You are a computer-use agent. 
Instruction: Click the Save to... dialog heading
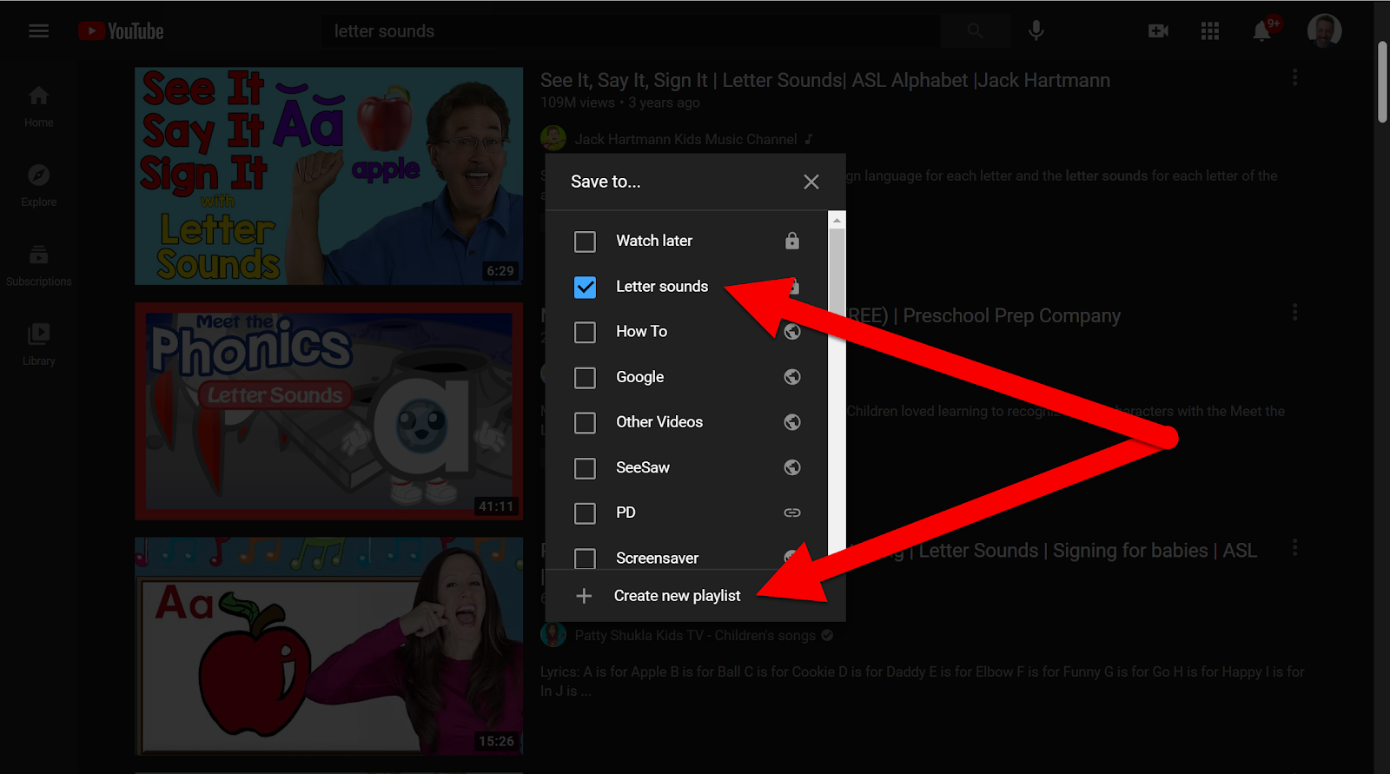[x=606, y=182]
